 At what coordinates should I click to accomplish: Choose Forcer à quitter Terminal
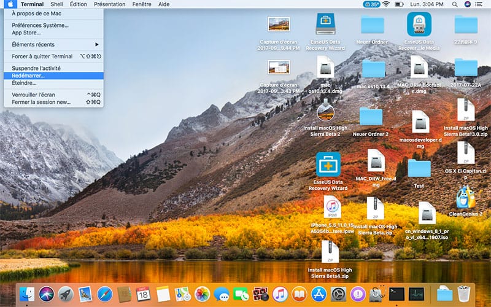53,56
